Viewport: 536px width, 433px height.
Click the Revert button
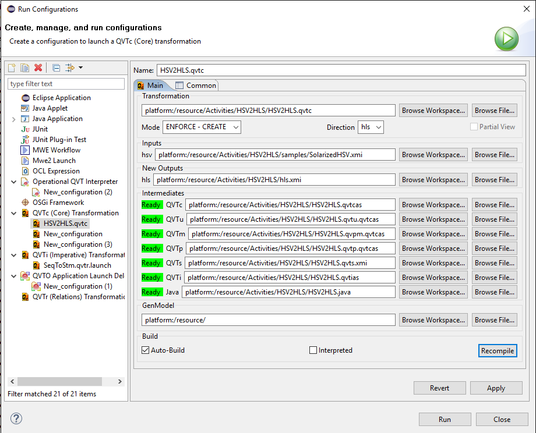pos(440,388)
